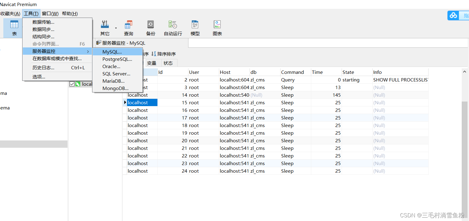Open 选项... from the tools menu
Viewport: 469px width, 221px height.
(57, 77)
